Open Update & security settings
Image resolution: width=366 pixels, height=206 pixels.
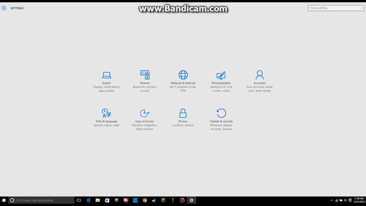click(x=221, y=117)
